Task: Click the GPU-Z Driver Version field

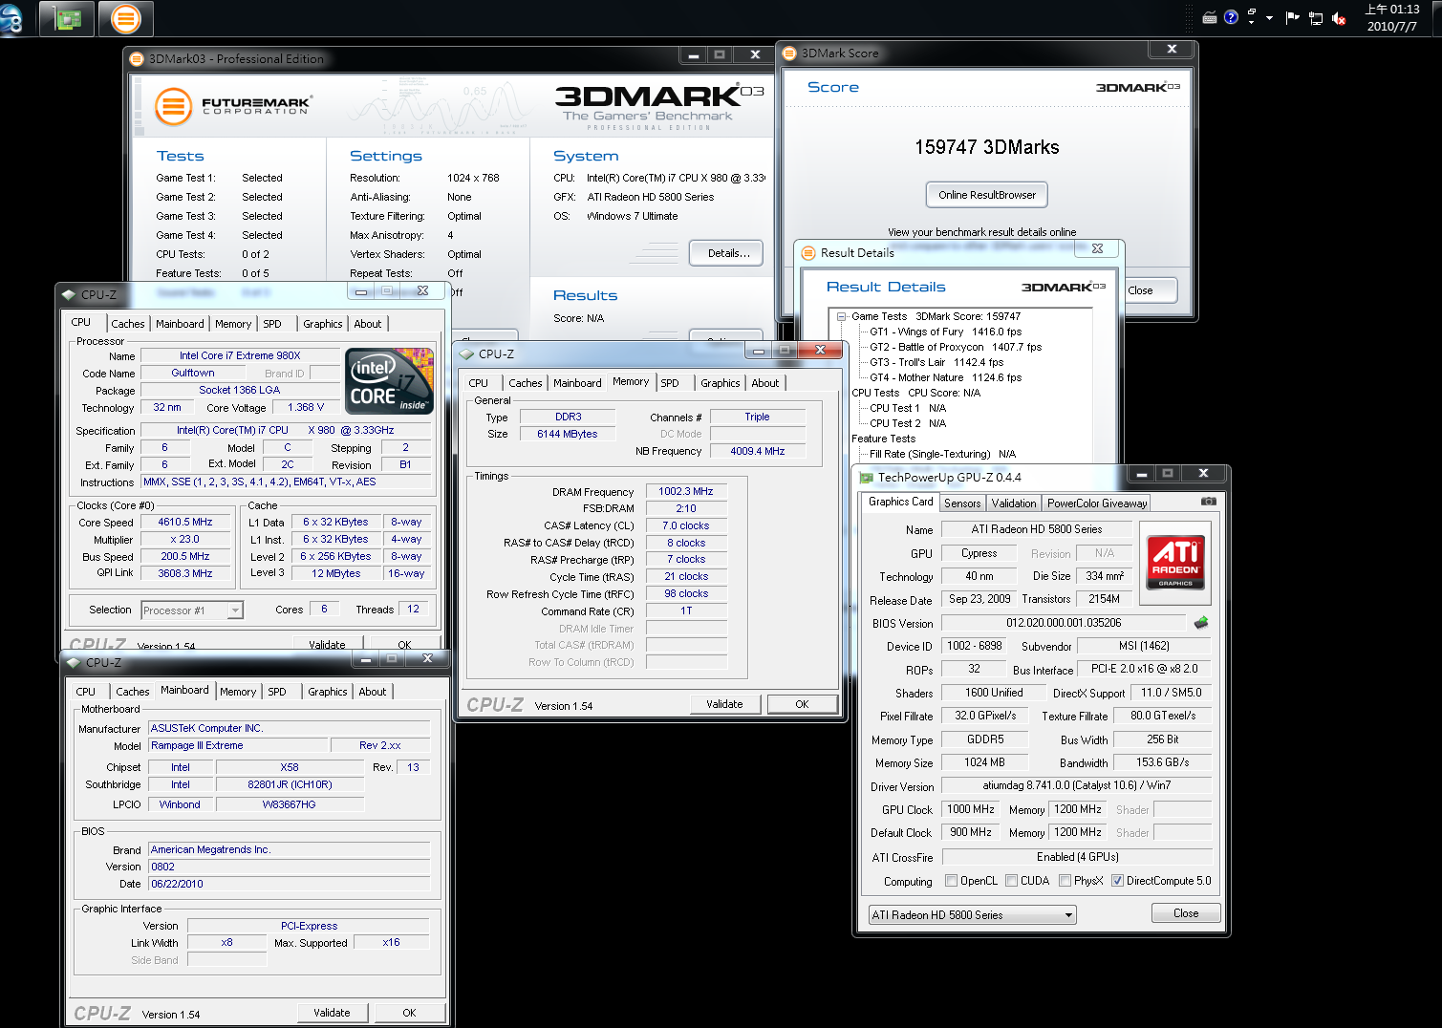Action: point(1077,785)
